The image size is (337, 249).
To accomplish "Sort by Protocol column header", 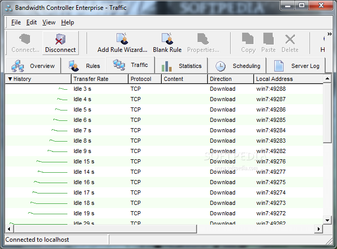I will (x=145, y=79).
